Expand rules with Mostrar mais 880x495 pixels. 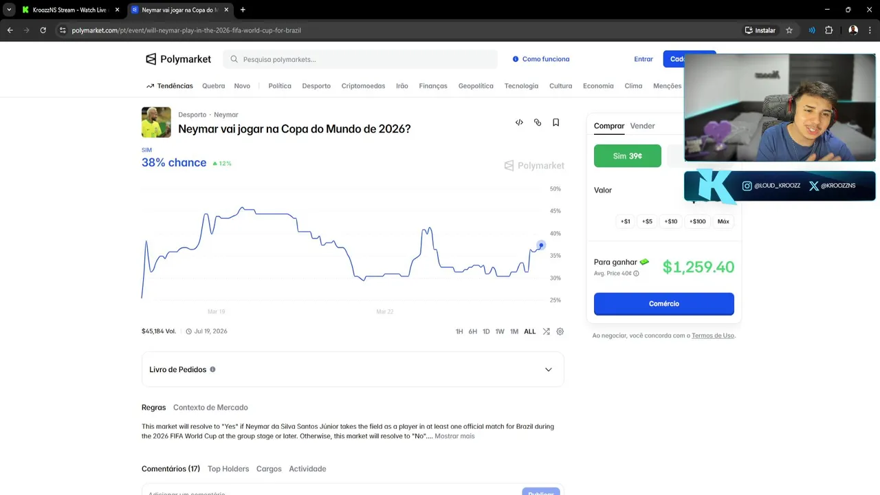click(x=454, y=436)
